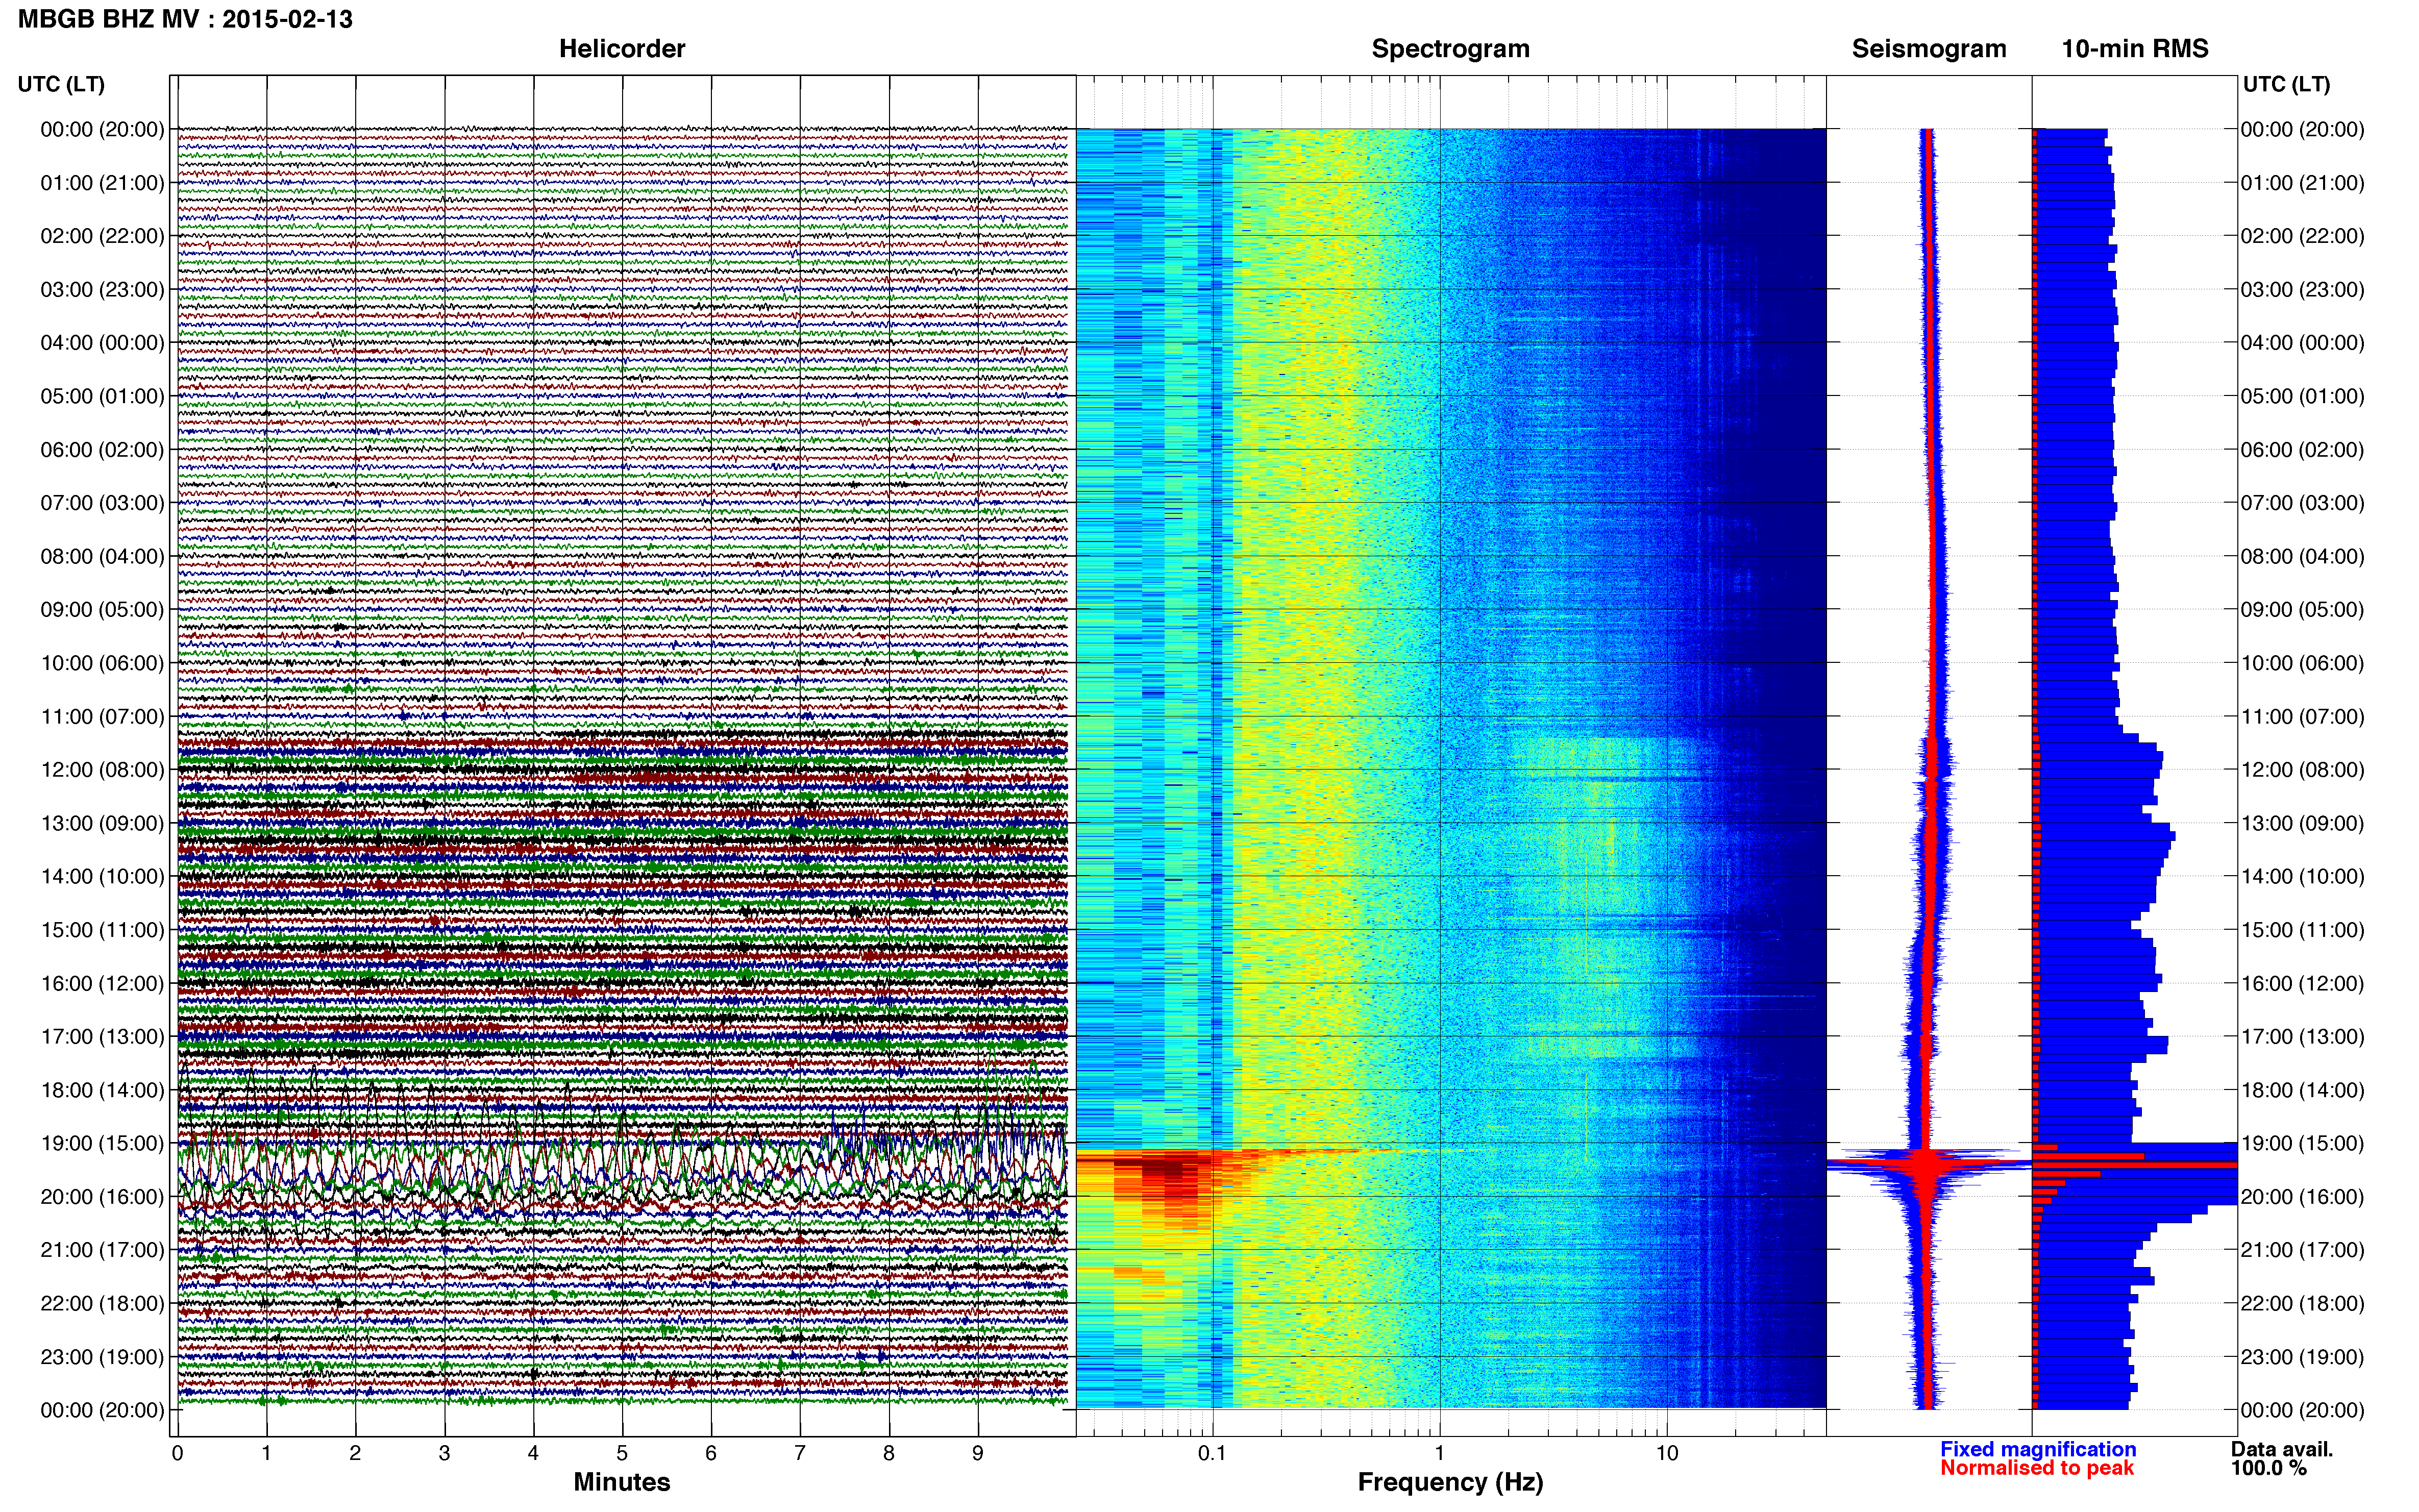
Task: Click the 'Fixed magnification' legend text
Action: pos(2038,1450)
